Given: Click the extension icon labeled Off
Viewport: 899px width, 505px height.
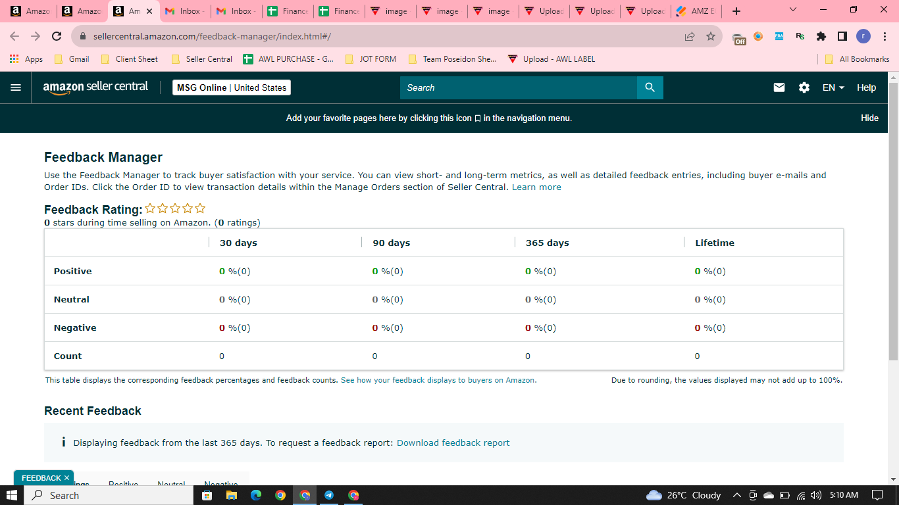Looking at the screenshot, I should coord(739,37).
